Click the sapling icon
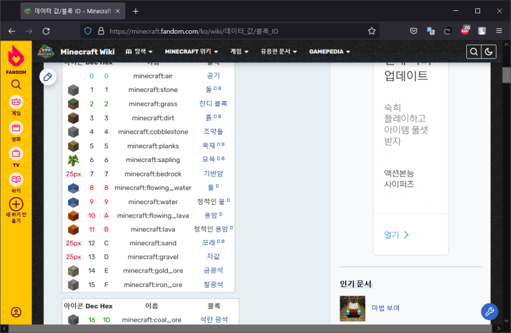The width and height of the screenshot is (511, 333). pyautogui.click(x=74, y=160)
